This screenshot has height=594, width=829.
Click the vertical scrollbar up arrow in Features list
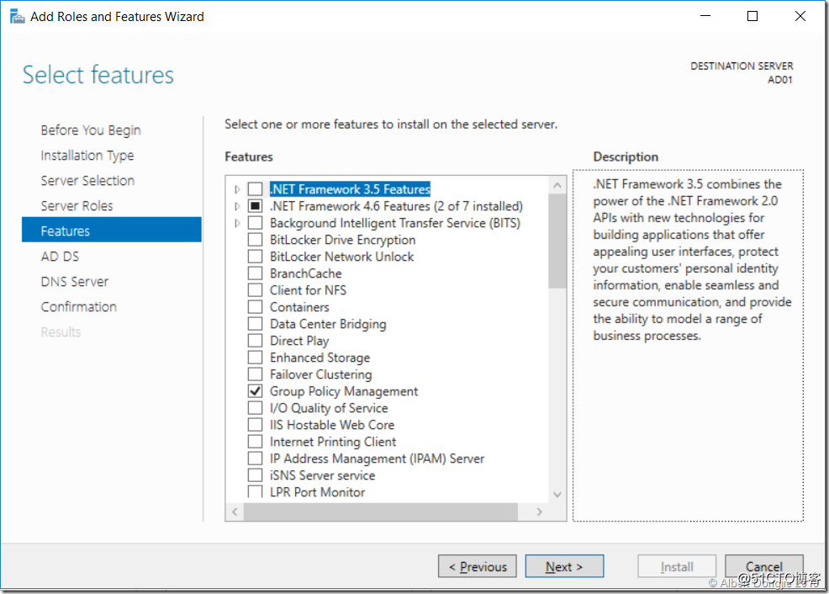(x=557, y=185)
